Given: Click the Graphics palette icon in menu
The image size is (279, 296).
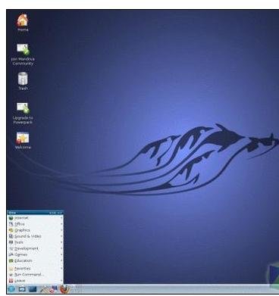Looking at the screenshot, I should (11, 230).
